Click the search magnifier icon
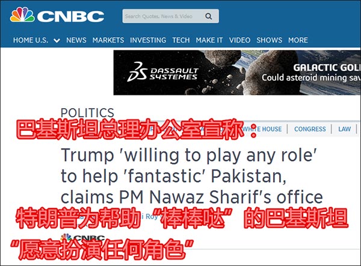This screenshot has width=361, height=266. [x=209, y=16]
